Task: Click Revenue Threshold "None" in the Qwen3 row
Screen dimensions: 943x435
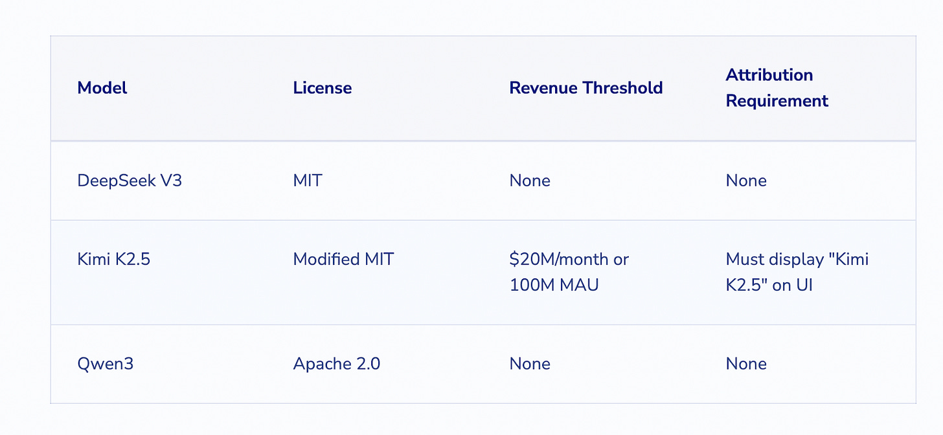Action: 530,364
